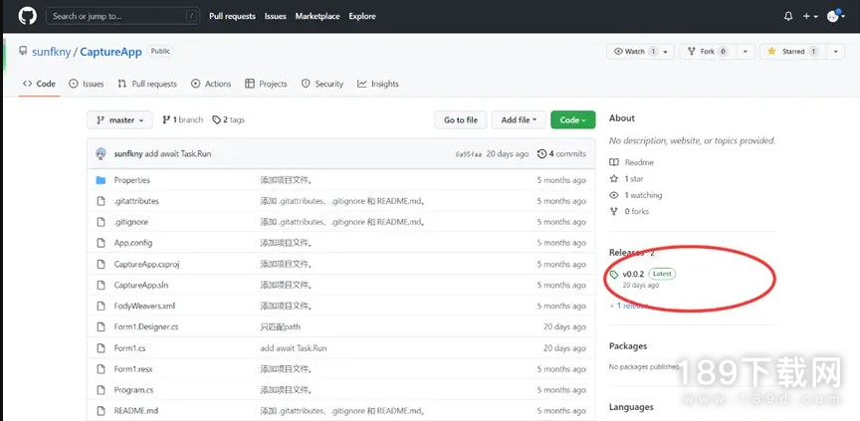Open the GitHub home logo
The image size is (860, 421).
point(28,16)
